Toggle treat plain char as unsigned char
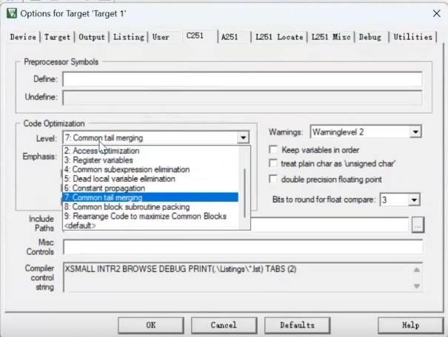The height and width of the screenshot is (337, 448). (274, 163)
